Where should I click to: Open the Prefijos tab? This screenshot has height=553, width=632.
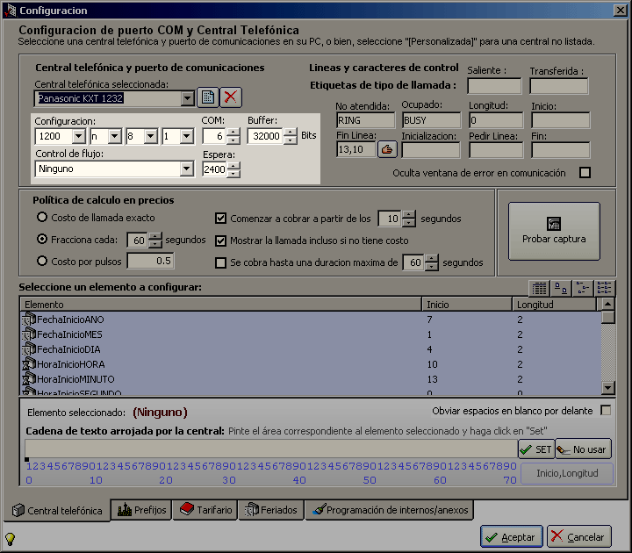pyautogui.click(x=141, y=510)
